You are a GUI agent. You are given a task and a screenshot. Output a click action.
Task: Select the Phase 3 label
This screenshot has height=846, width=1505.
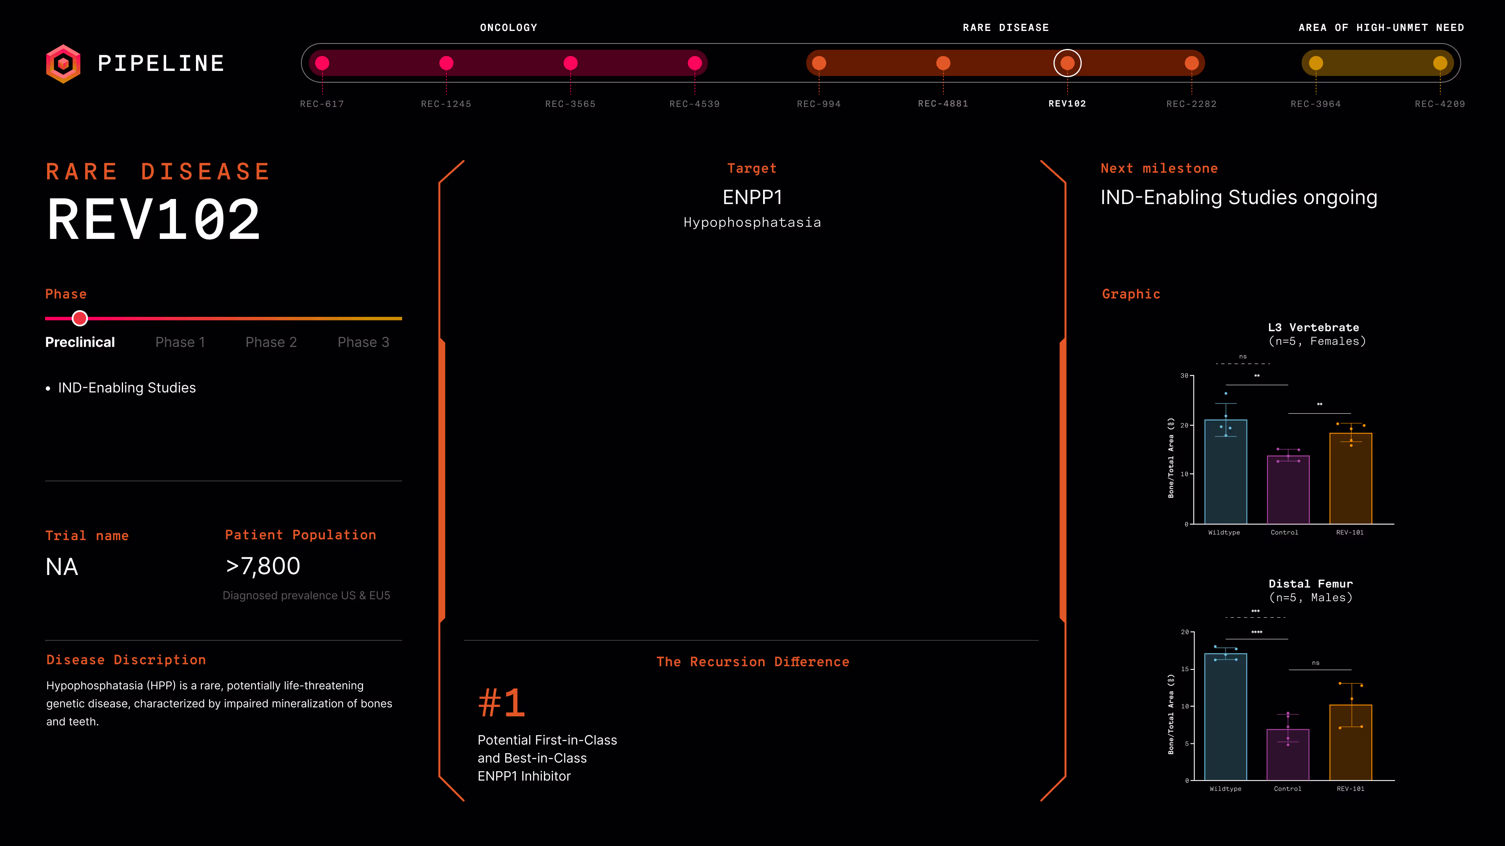tap(363, 342)
